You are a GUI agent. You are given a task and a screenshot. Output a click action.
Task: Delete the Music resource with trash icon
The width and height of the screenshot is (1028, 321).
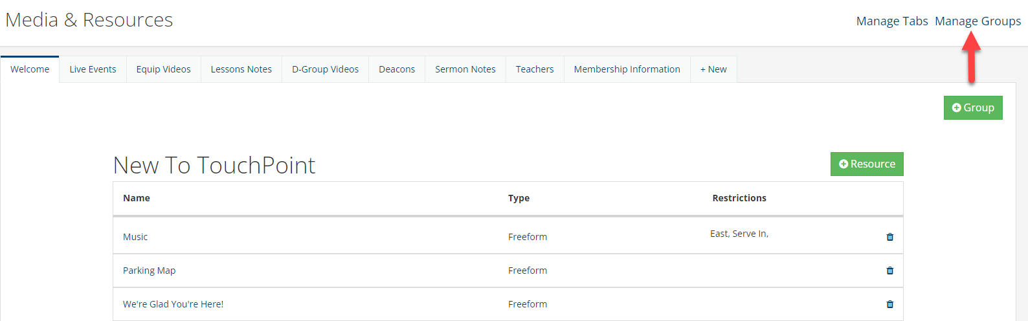click(890, 237)
